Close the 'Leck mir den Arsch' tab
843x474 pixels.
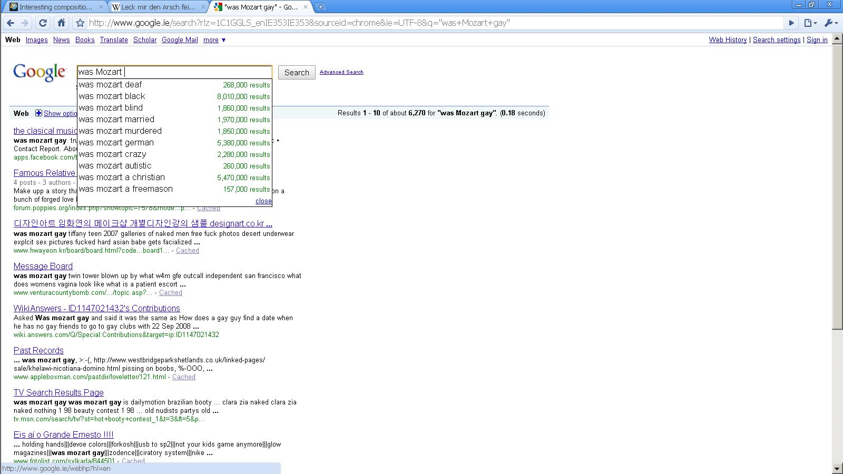(203, 7)
